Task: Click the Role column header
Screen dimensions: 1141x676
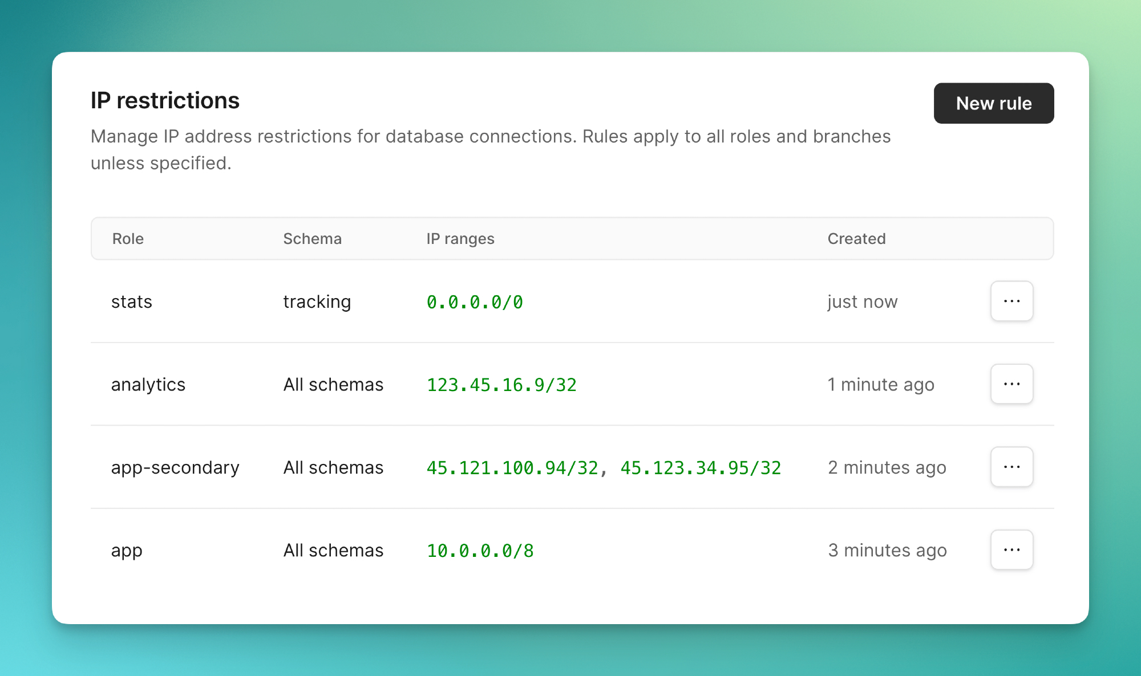Action: [128, 239]
